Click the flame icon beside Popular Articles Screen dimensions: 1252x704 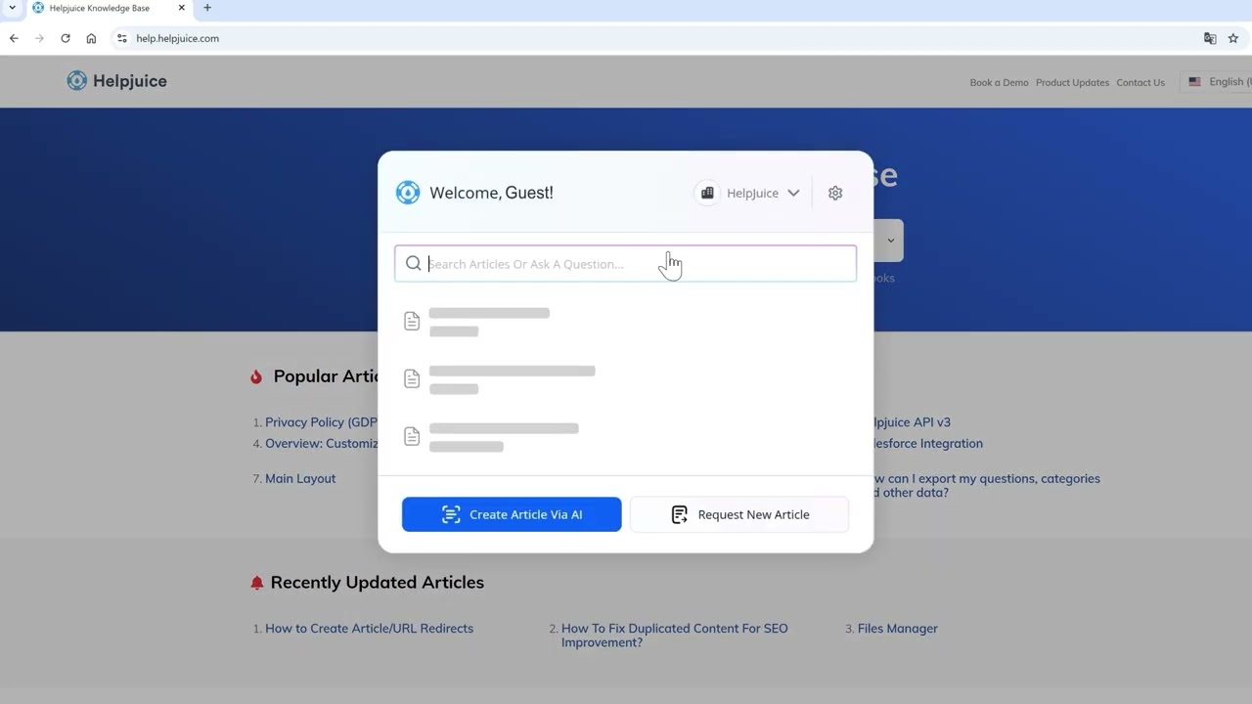256,376
